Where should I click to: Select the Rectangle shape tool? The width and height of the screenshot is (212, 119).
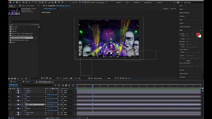[x=40, y=2]
